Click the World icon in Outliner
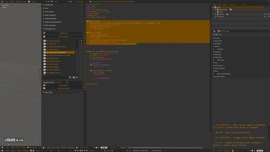The image size is (270, 152). click(218, 12)
